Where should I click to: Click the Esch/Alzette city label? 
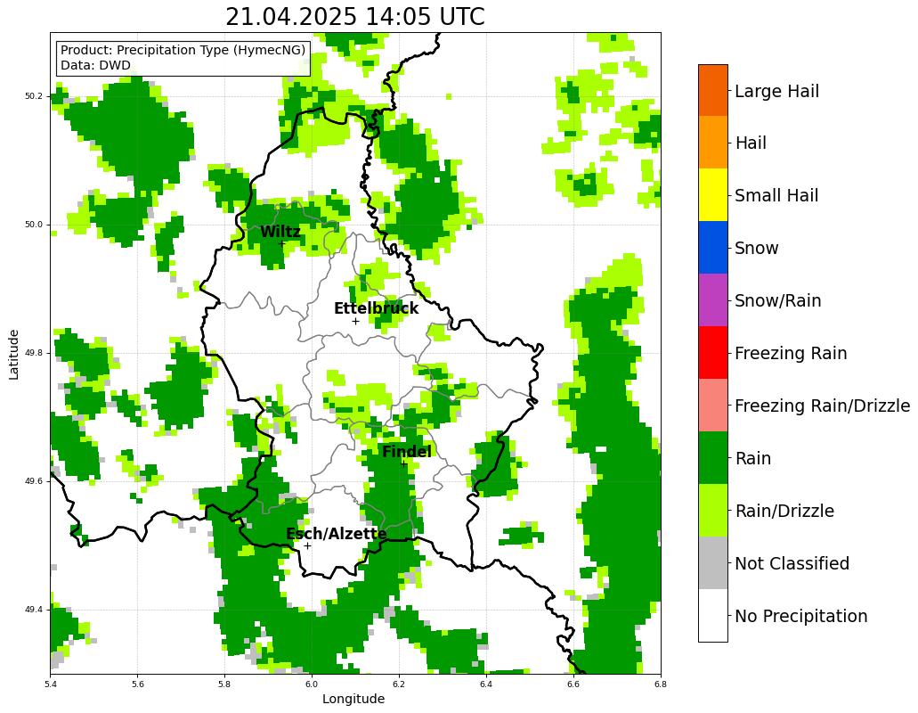click(x=336, y=534)
